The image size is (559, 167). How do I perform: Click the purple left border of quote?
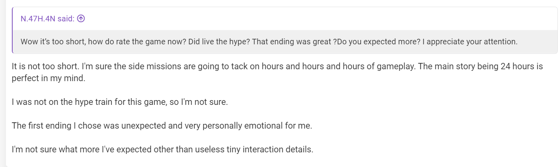(12, 30)
